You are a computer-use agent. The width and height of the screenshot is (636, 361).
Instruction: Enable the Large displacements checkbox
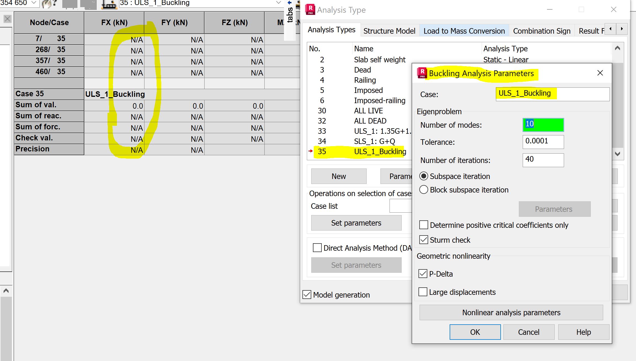[x=423, y=292]
